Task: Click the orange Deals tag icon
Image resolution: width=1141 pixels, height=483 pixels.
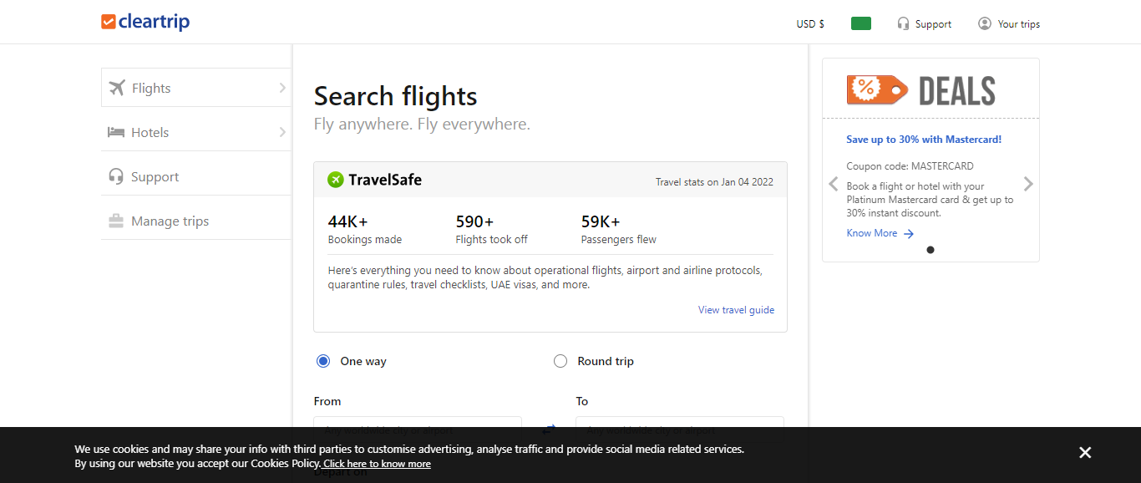Action: [x=876, y=89]
